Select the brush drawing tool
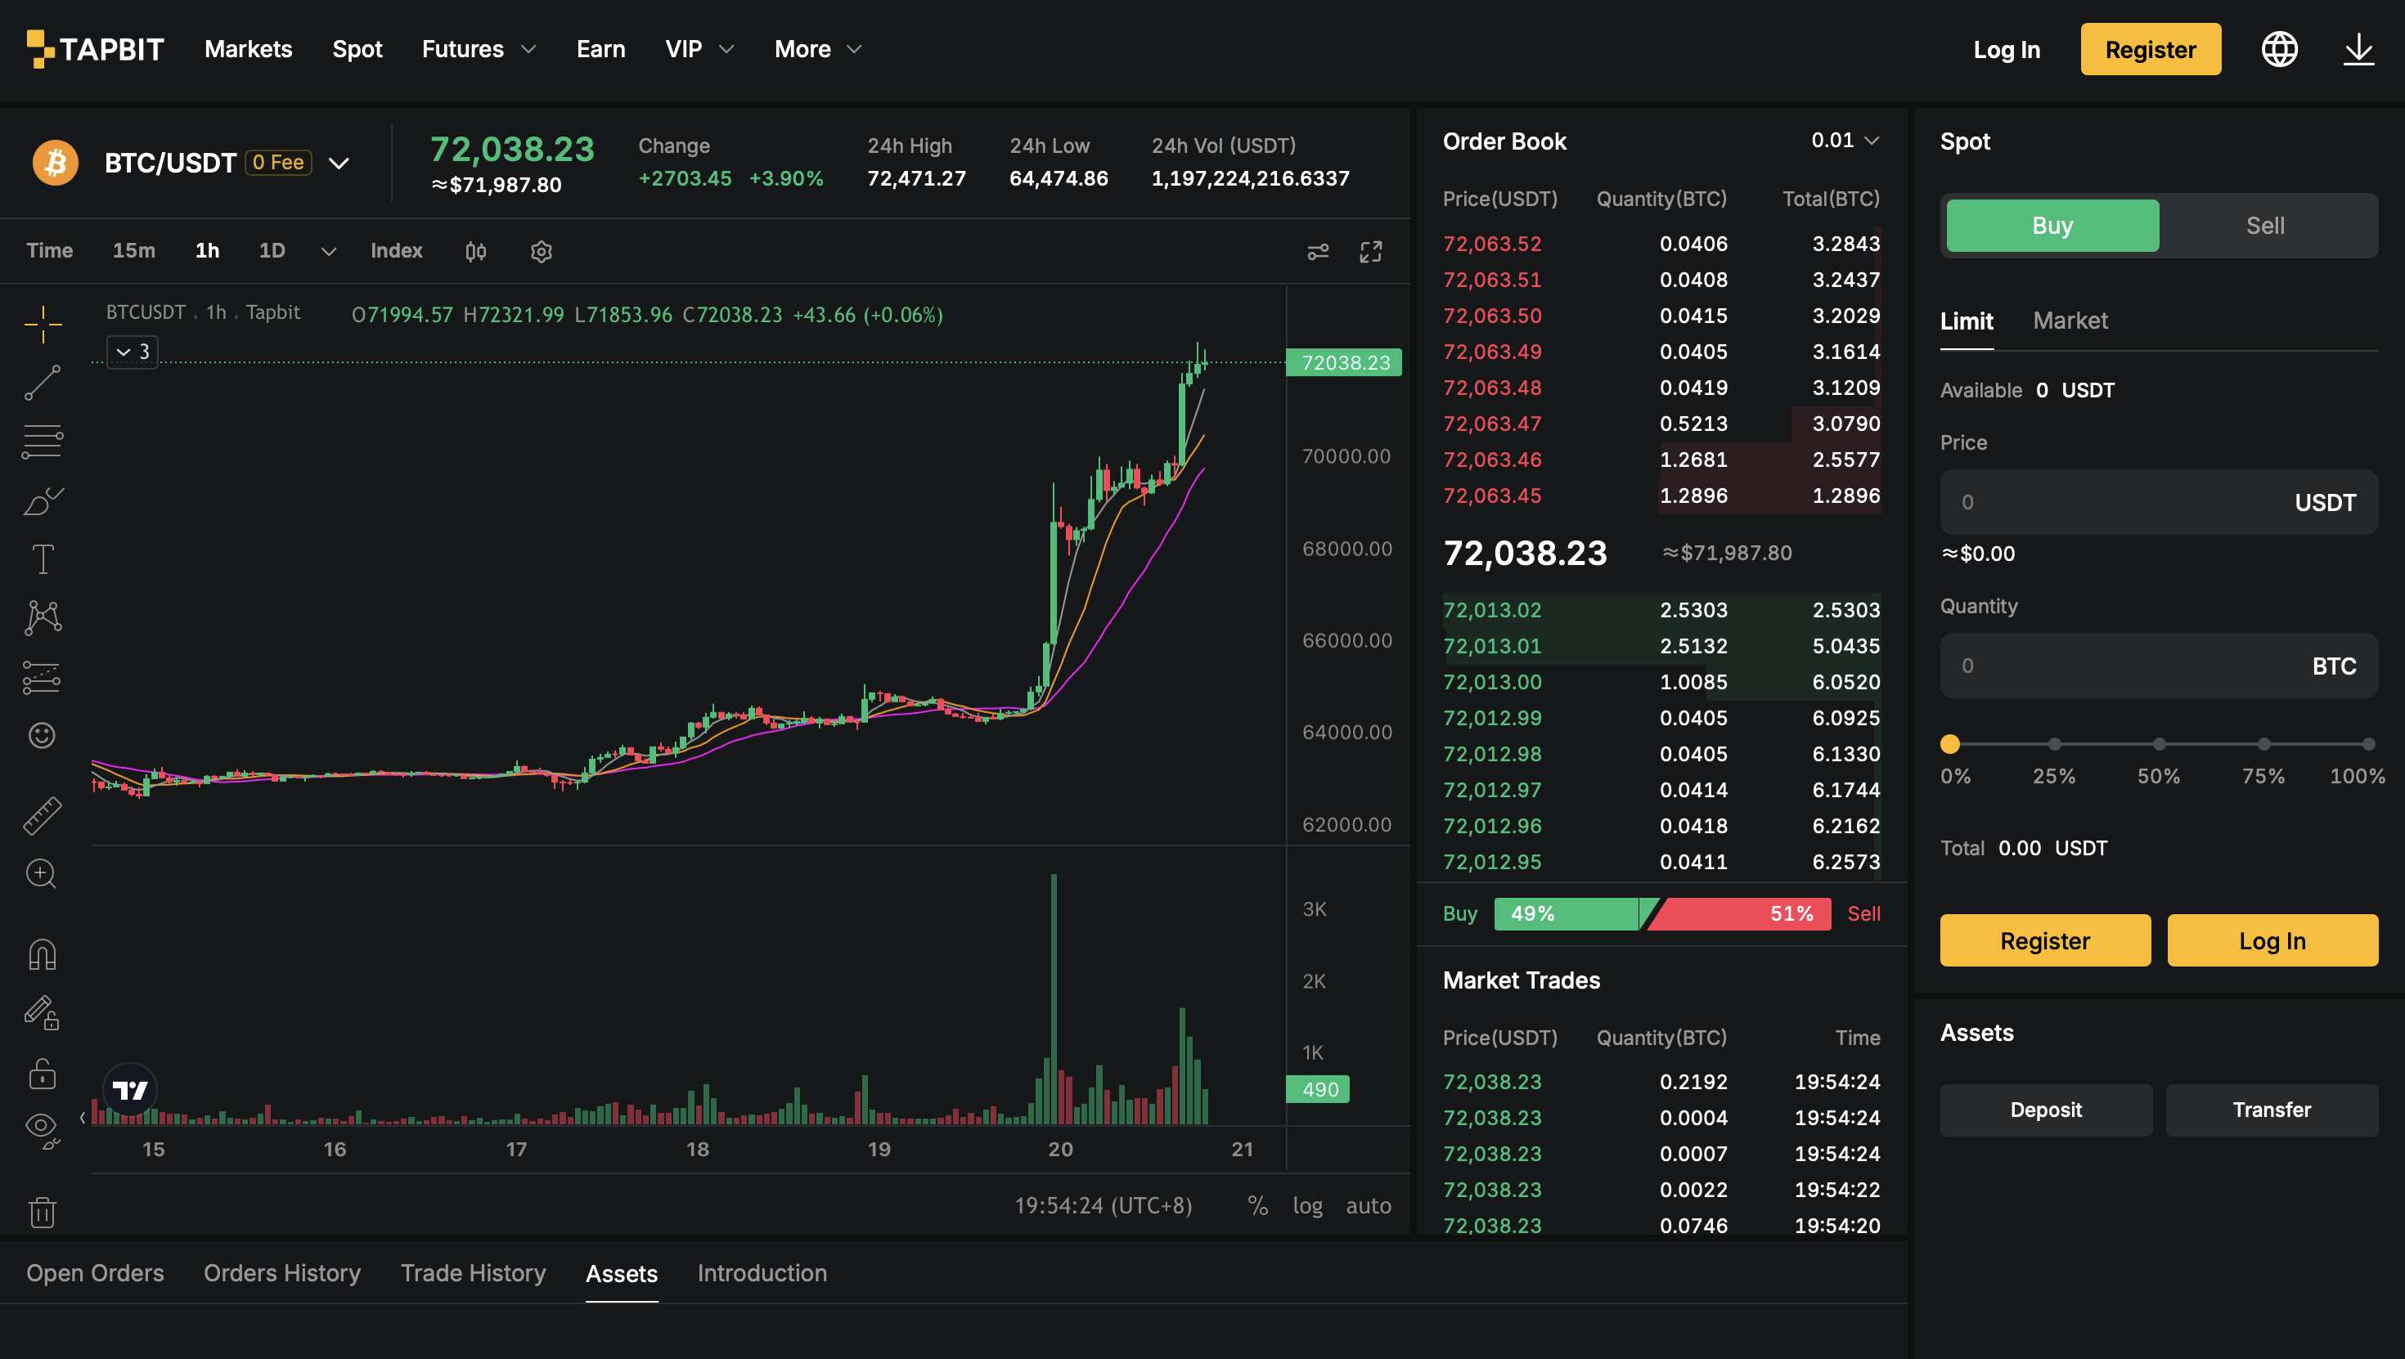The image size is (2405, 1359). coord(43,500)
